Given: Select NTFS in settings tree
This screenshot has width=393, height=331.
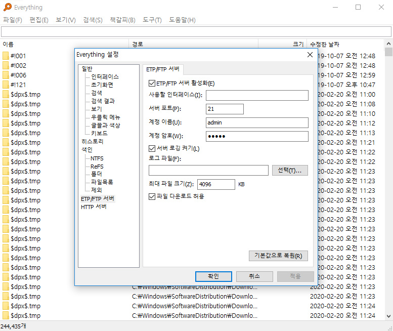Looking at the screenshot, I should 97,158.
